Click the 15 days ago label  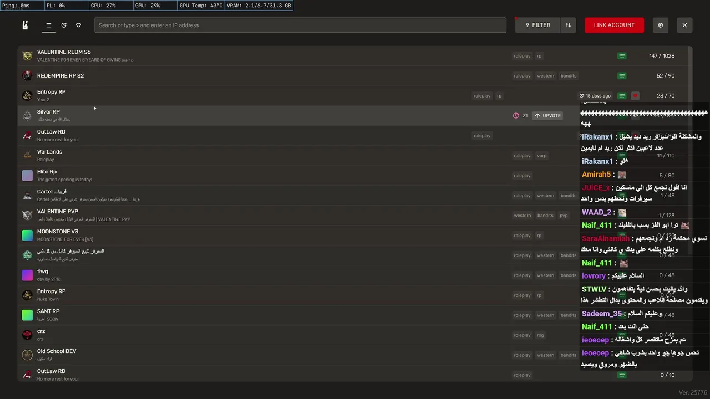pyautogui.click(x=598, y=96)
